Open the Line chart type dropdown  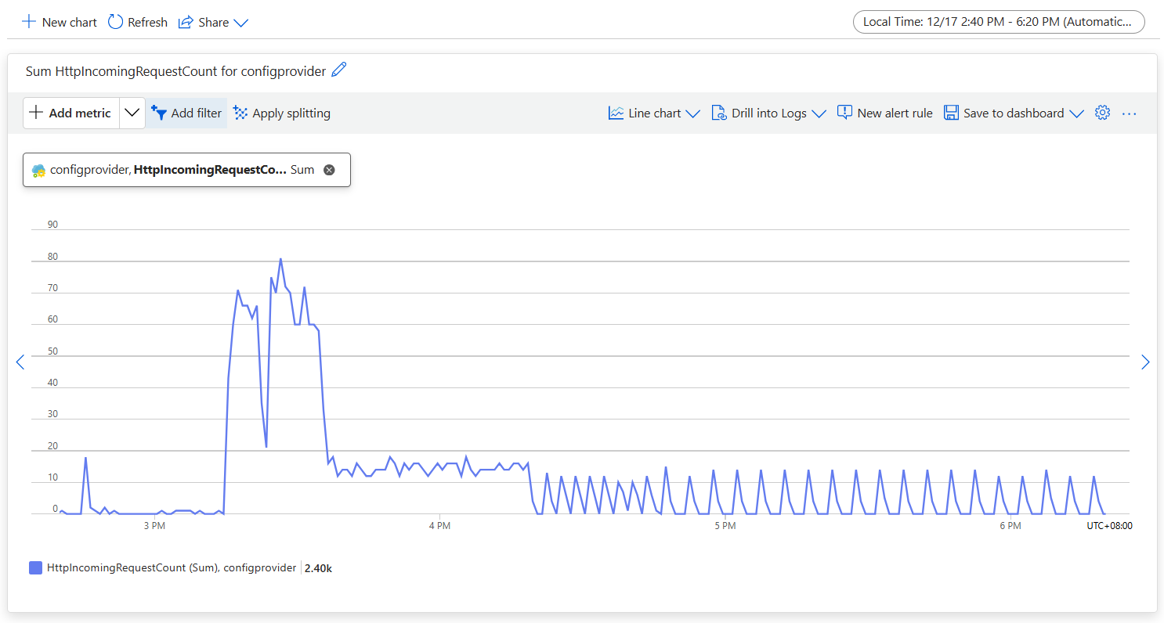654,113
